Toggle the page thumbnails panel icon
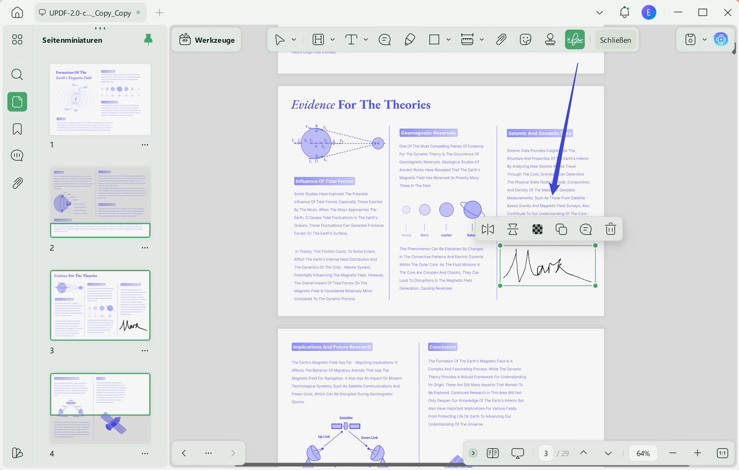The width and height of the screenshot is (739, 470). point(17,102)
